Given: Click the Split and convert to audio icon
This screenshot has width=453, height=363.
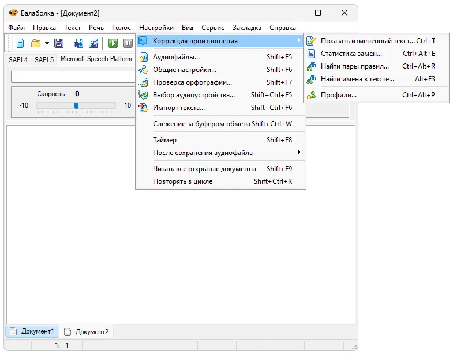Looking at the screenshot, I should [x=93, y=43].
